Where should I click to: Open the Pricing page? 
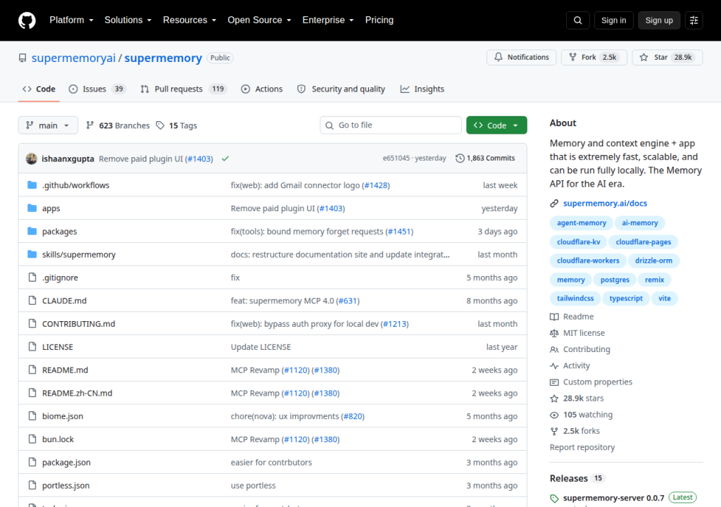tap(380, 20)
